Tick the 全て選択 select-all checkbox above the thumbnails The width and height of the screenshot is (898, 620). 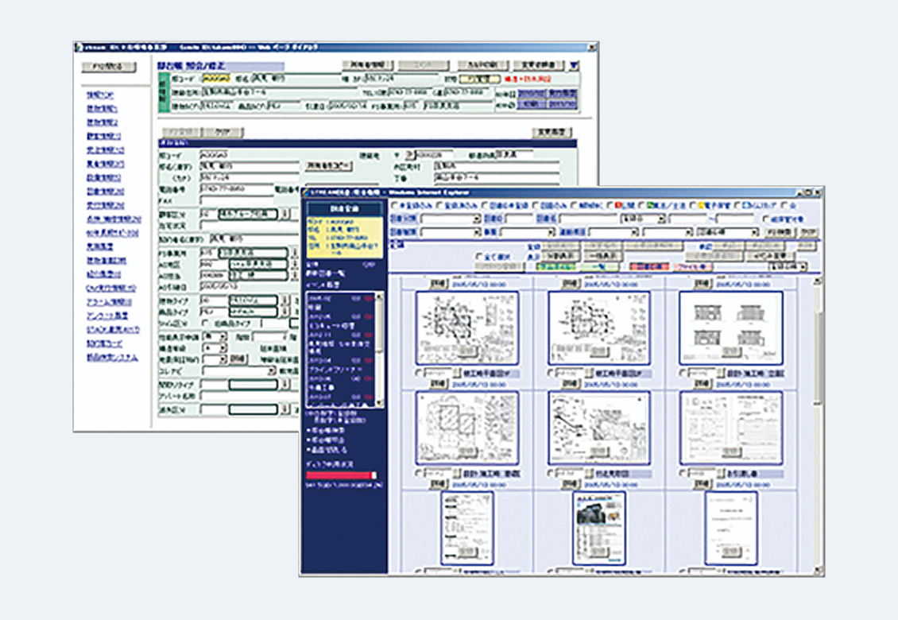click(x=480, y=256)
